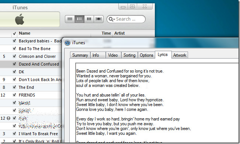Open the Artwork tab
Viewport: 240px width, 144px height.
click(180, 55)
